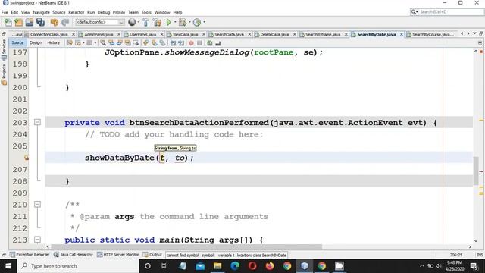Open the Projects side panel
Viewport: 485px width, 273px height.
[x=4, y=74]
